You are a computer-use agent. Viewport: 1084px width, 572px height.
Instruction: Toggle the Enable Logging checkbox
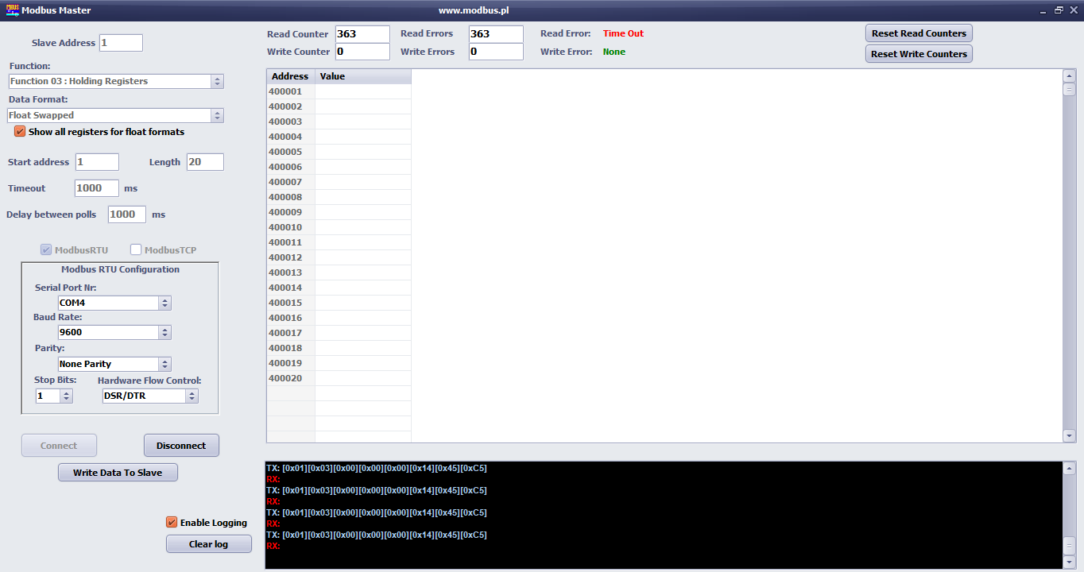tap(172, 522)
